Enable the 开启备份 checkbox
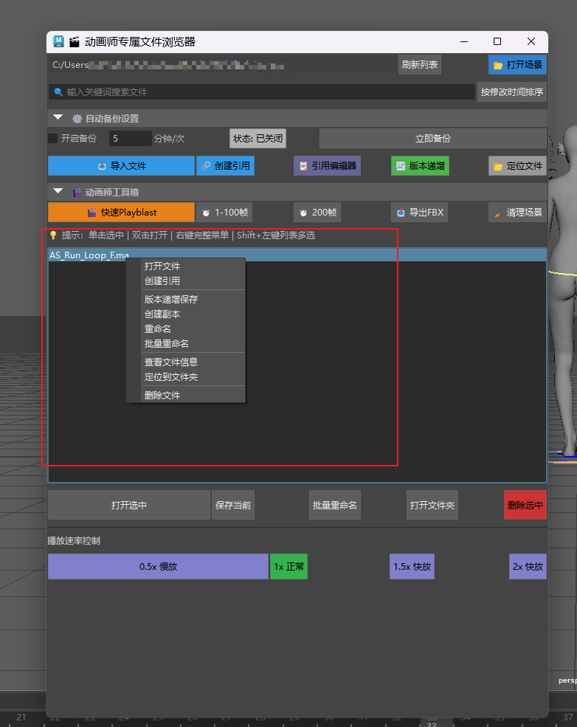This screenshot has height=727, width=577. pos(53,138)
